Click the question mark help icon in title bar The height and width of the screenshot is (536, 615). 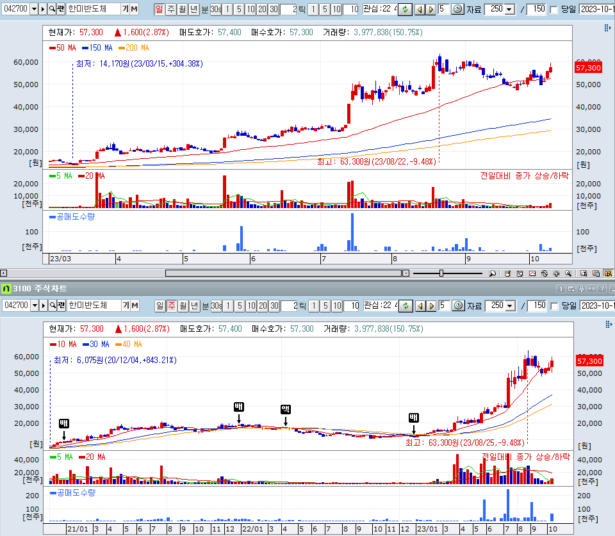tap(602, 289)
